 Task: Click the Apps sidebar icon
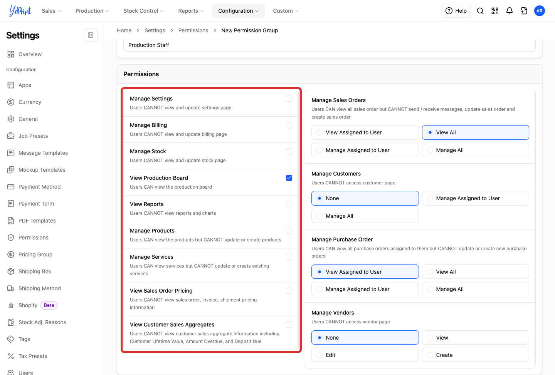tap(11, 85)
